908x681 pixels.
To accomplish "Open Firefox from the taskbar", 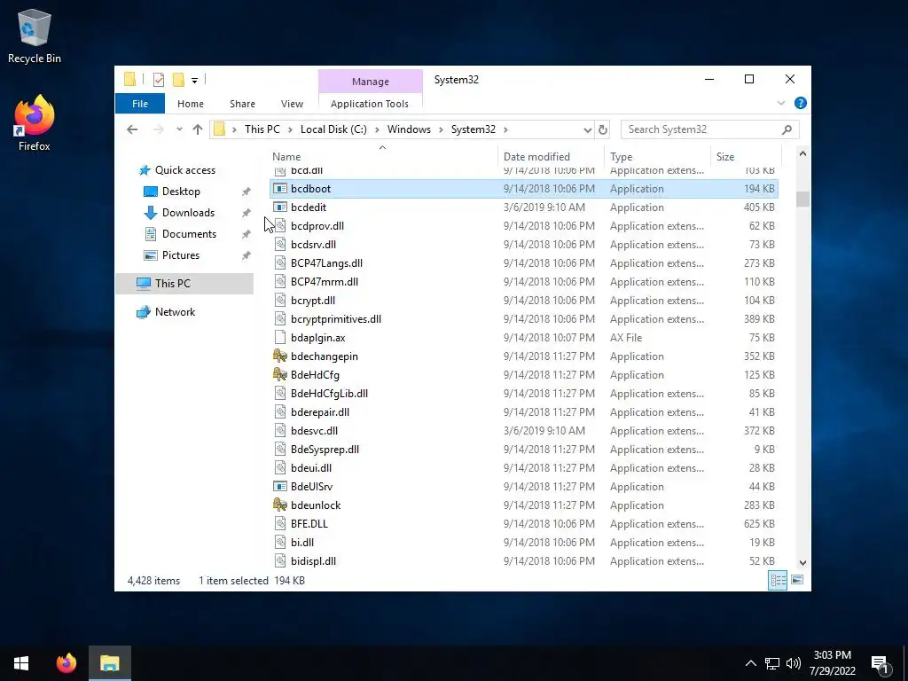I will (x=67, y=663).
